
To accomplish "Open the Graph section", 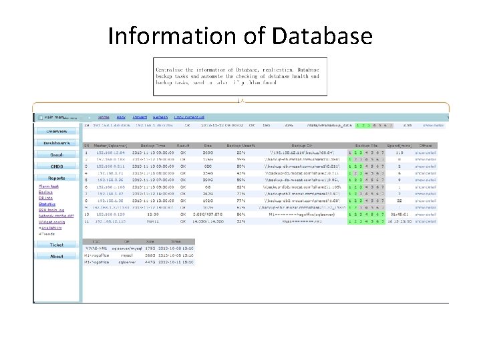I will [x=56, y=154].
